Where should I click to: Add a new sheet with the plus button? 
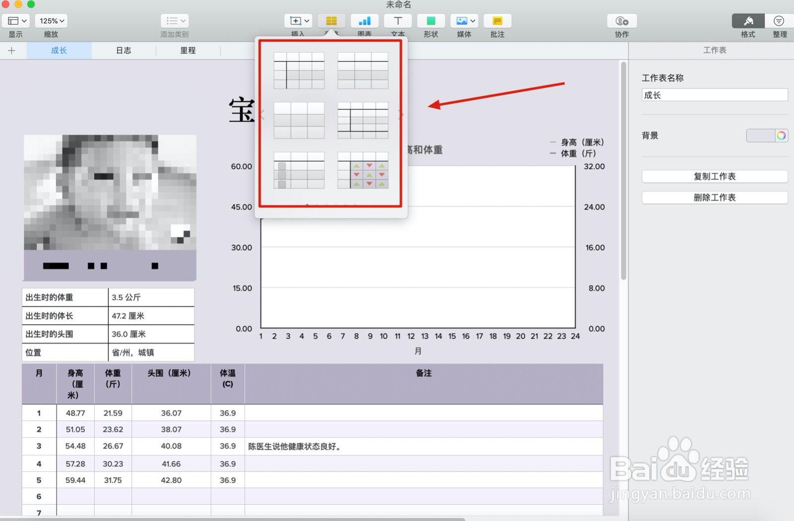(11, 50)
